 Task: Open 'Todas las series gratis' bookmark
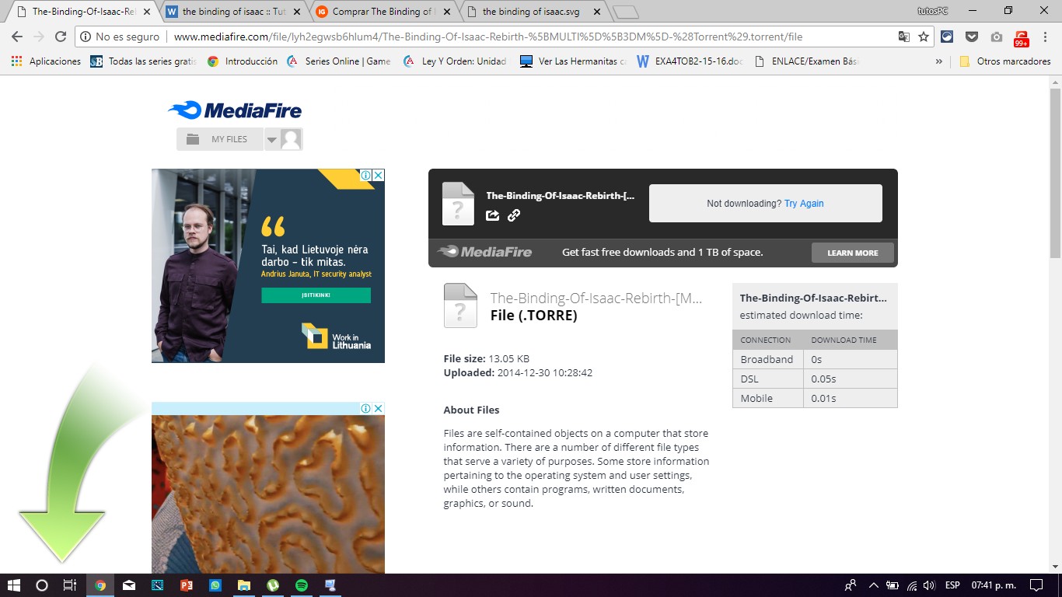click(144, 61)
